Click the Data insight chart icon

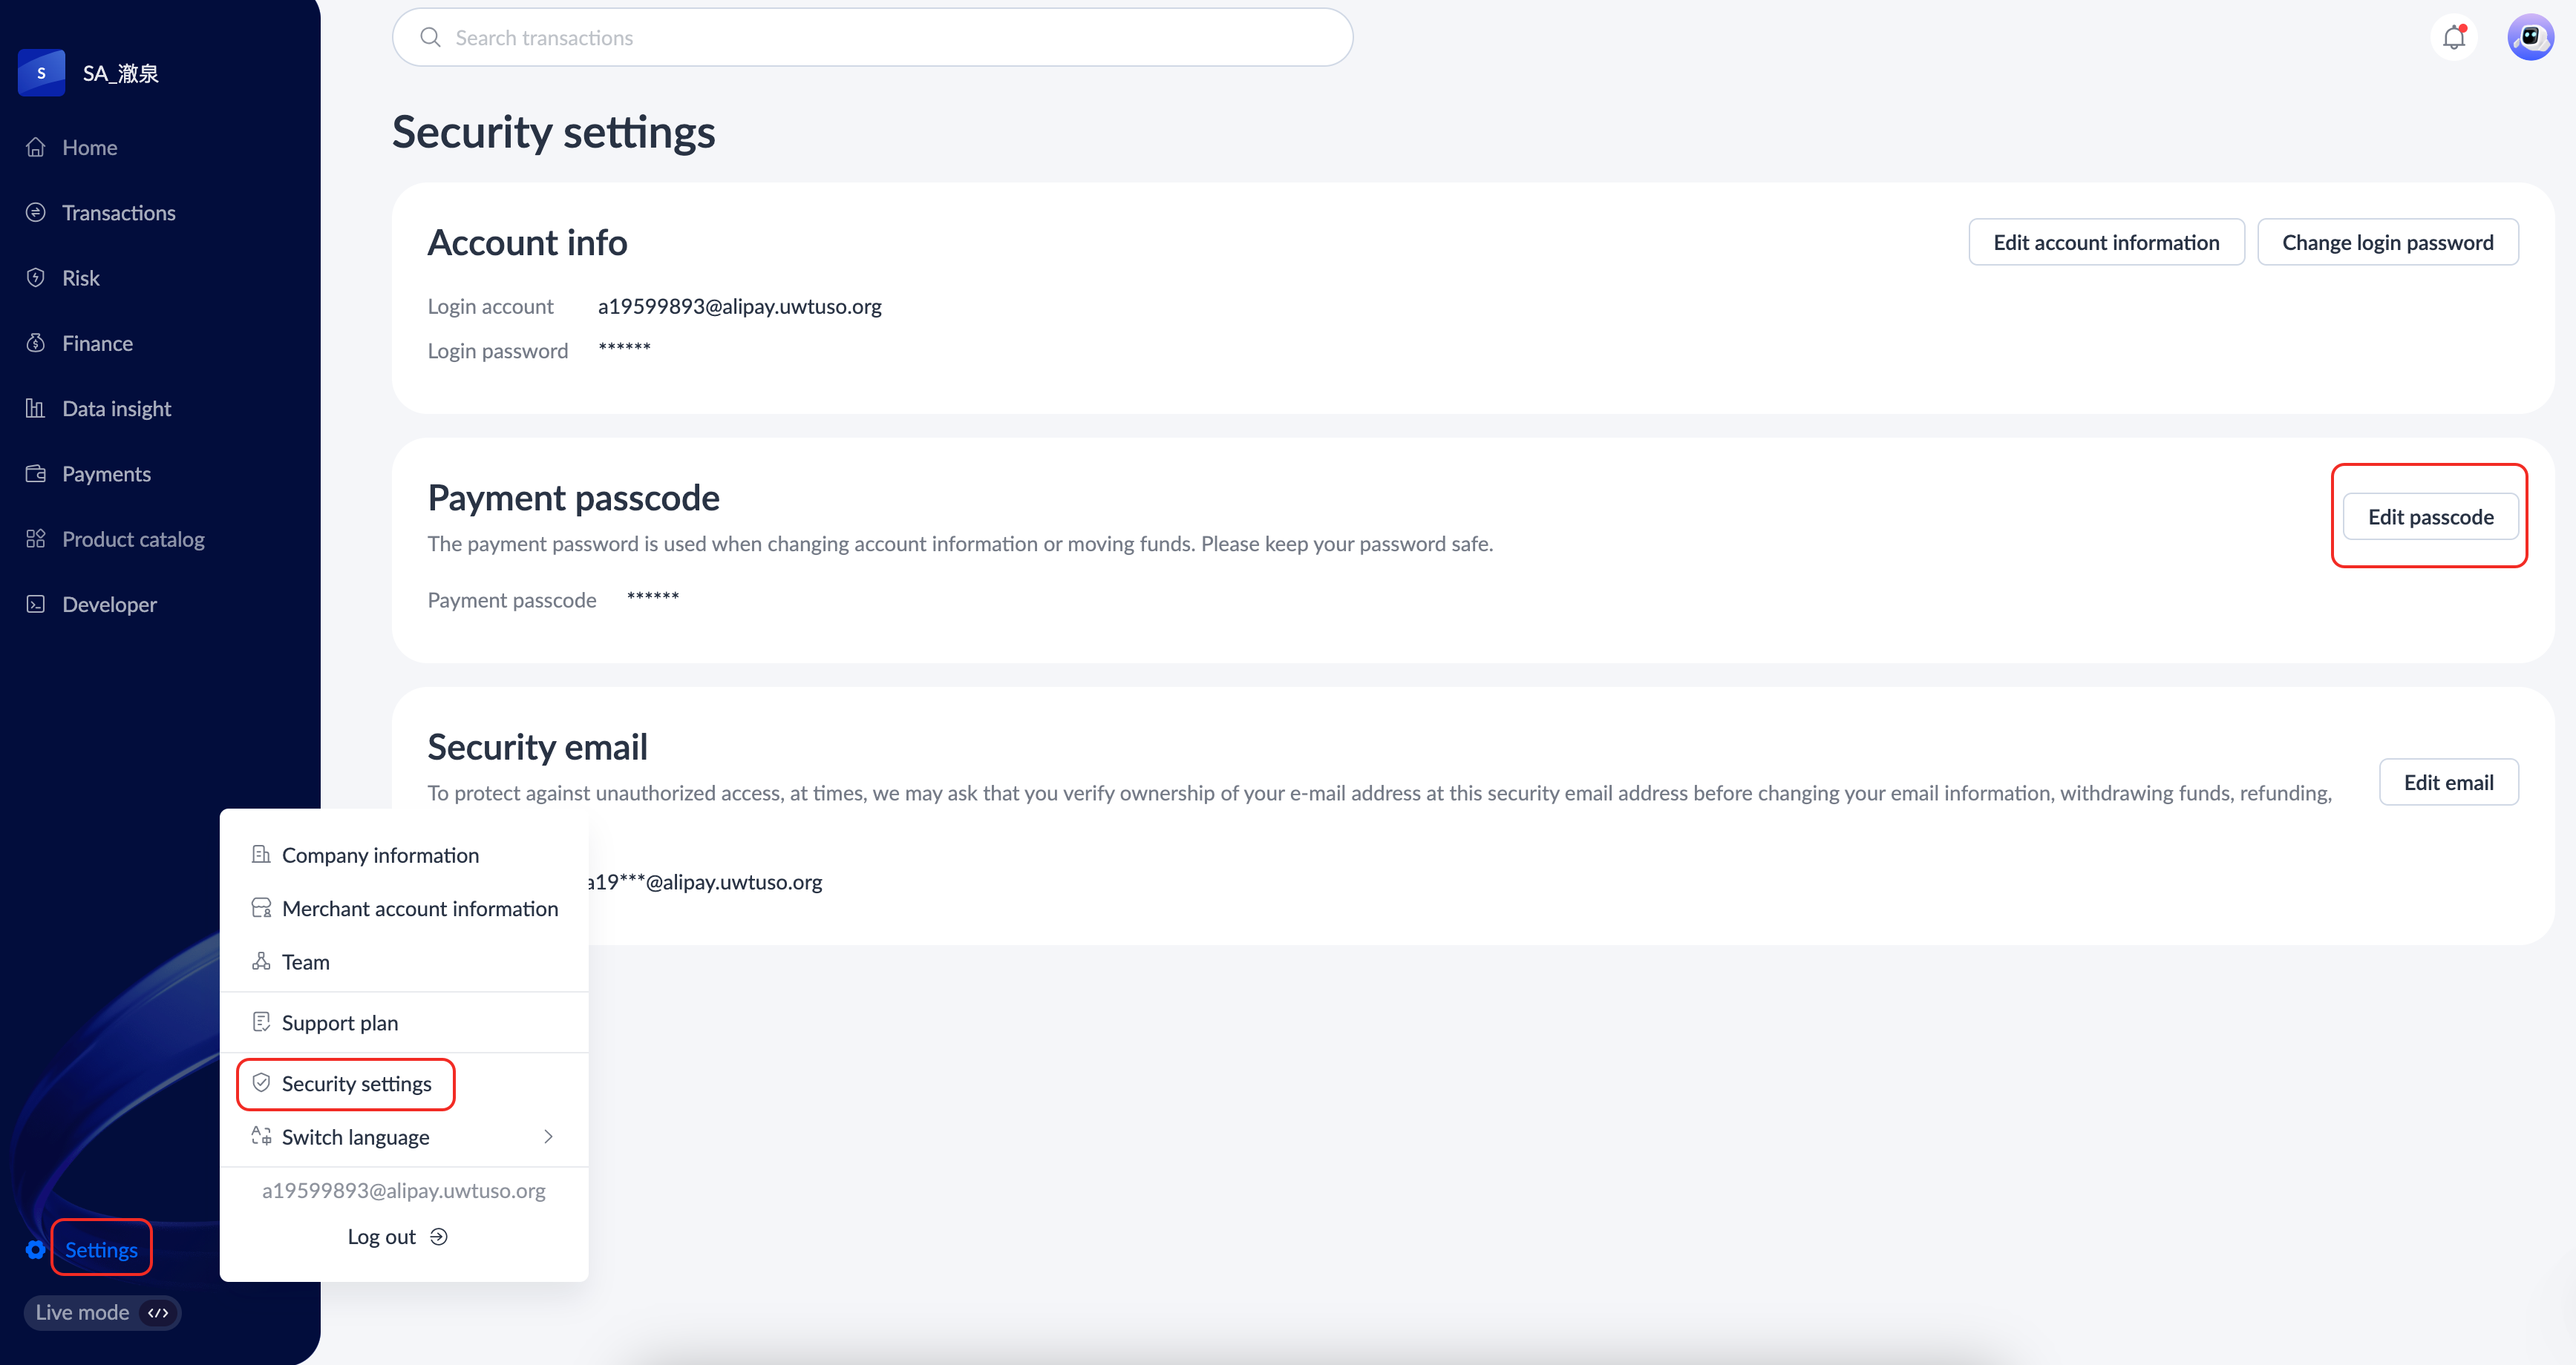(x=36, y=409)
